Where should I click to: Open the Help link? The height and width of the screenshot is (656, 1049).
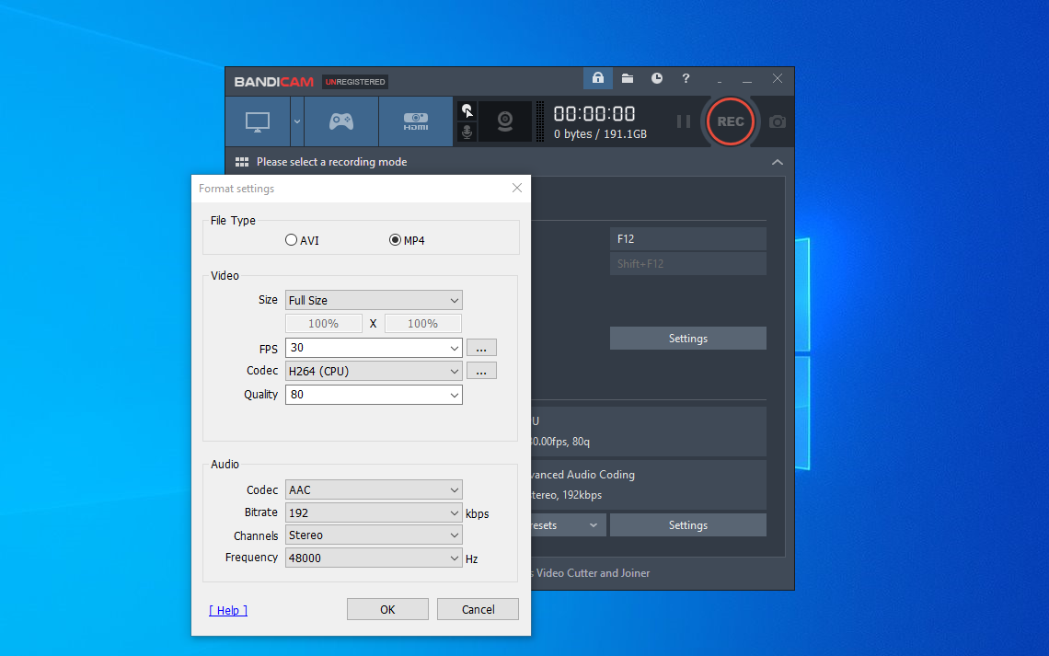(228, 611)
